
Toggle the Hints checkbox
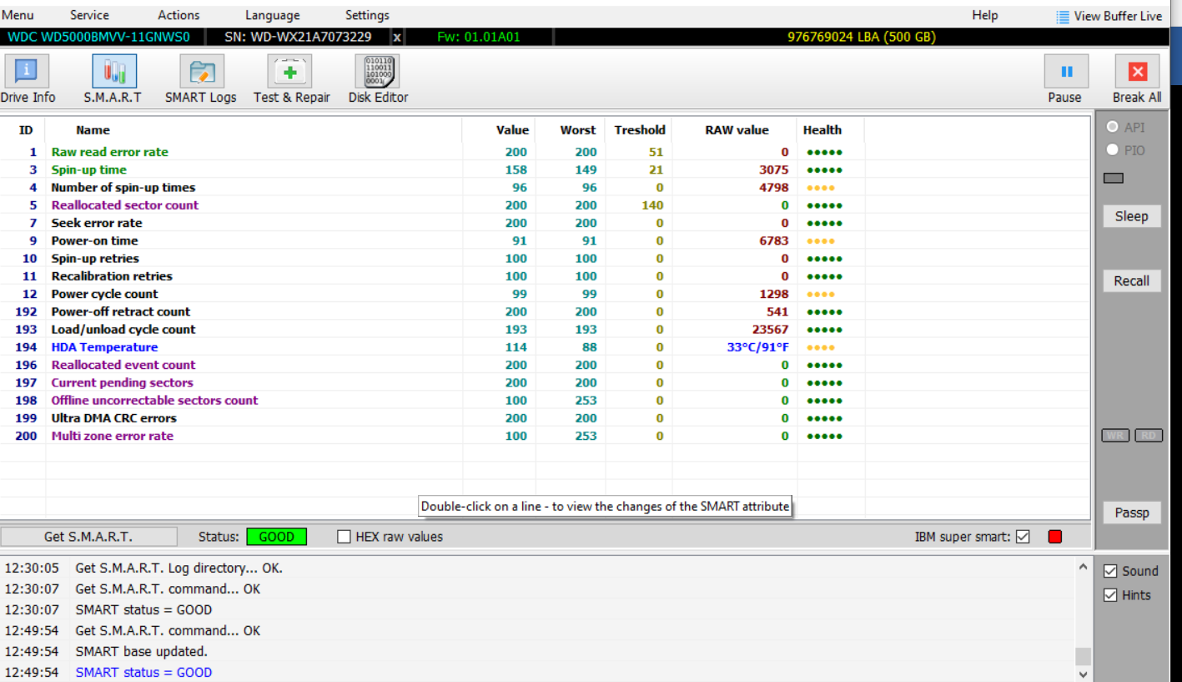click(x=1110, y=595)
